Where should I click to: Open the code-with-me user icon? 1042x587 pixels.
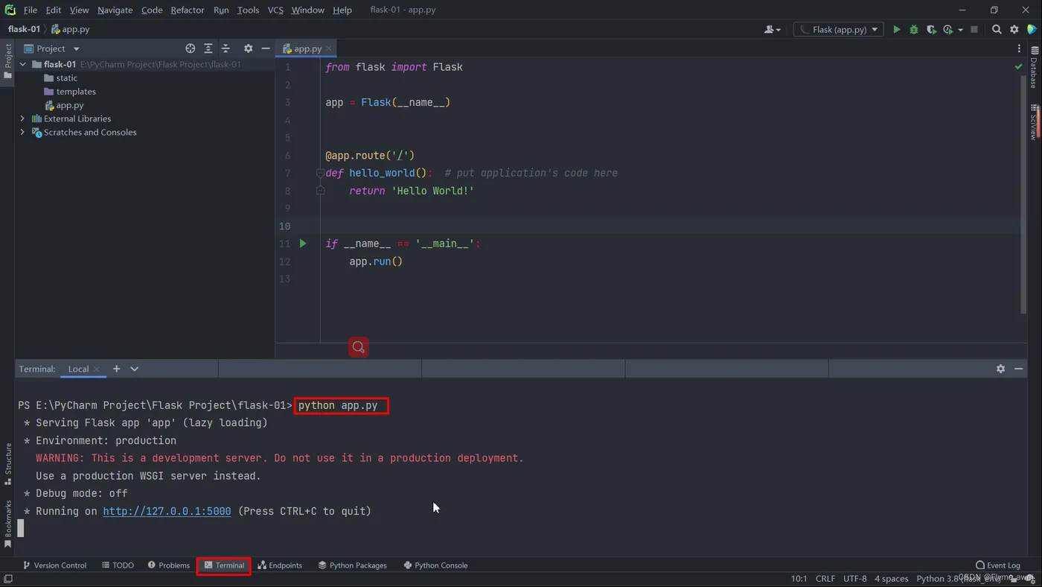[769, 30]
